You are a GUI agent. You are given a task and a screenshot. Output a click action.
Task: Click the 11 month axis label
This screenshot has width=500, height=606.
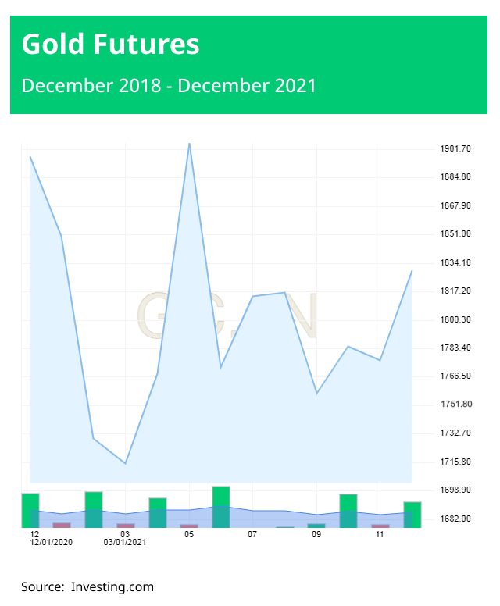click(380, 535)
